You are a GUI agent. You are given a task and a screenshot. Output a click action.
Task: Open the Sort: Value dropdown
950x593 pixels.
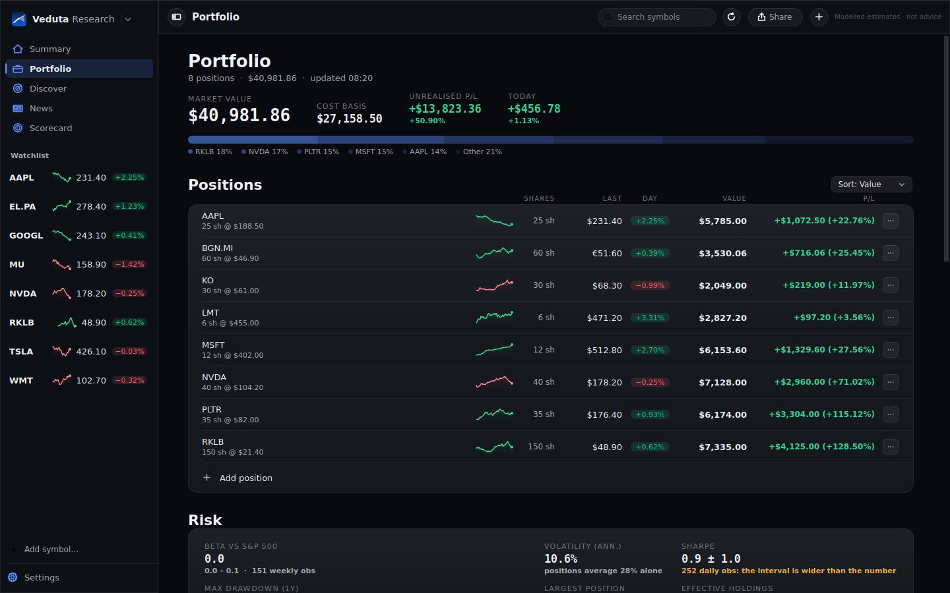[x=871, y=184]
